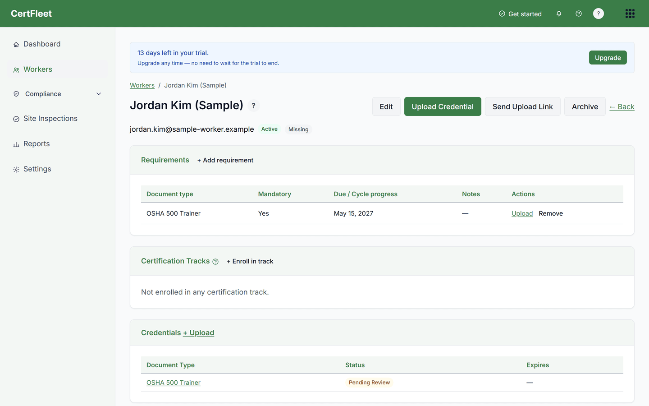Screen dimensions: 649x406
Task: Open Settings from the sidebar
Action: point(37,169)
